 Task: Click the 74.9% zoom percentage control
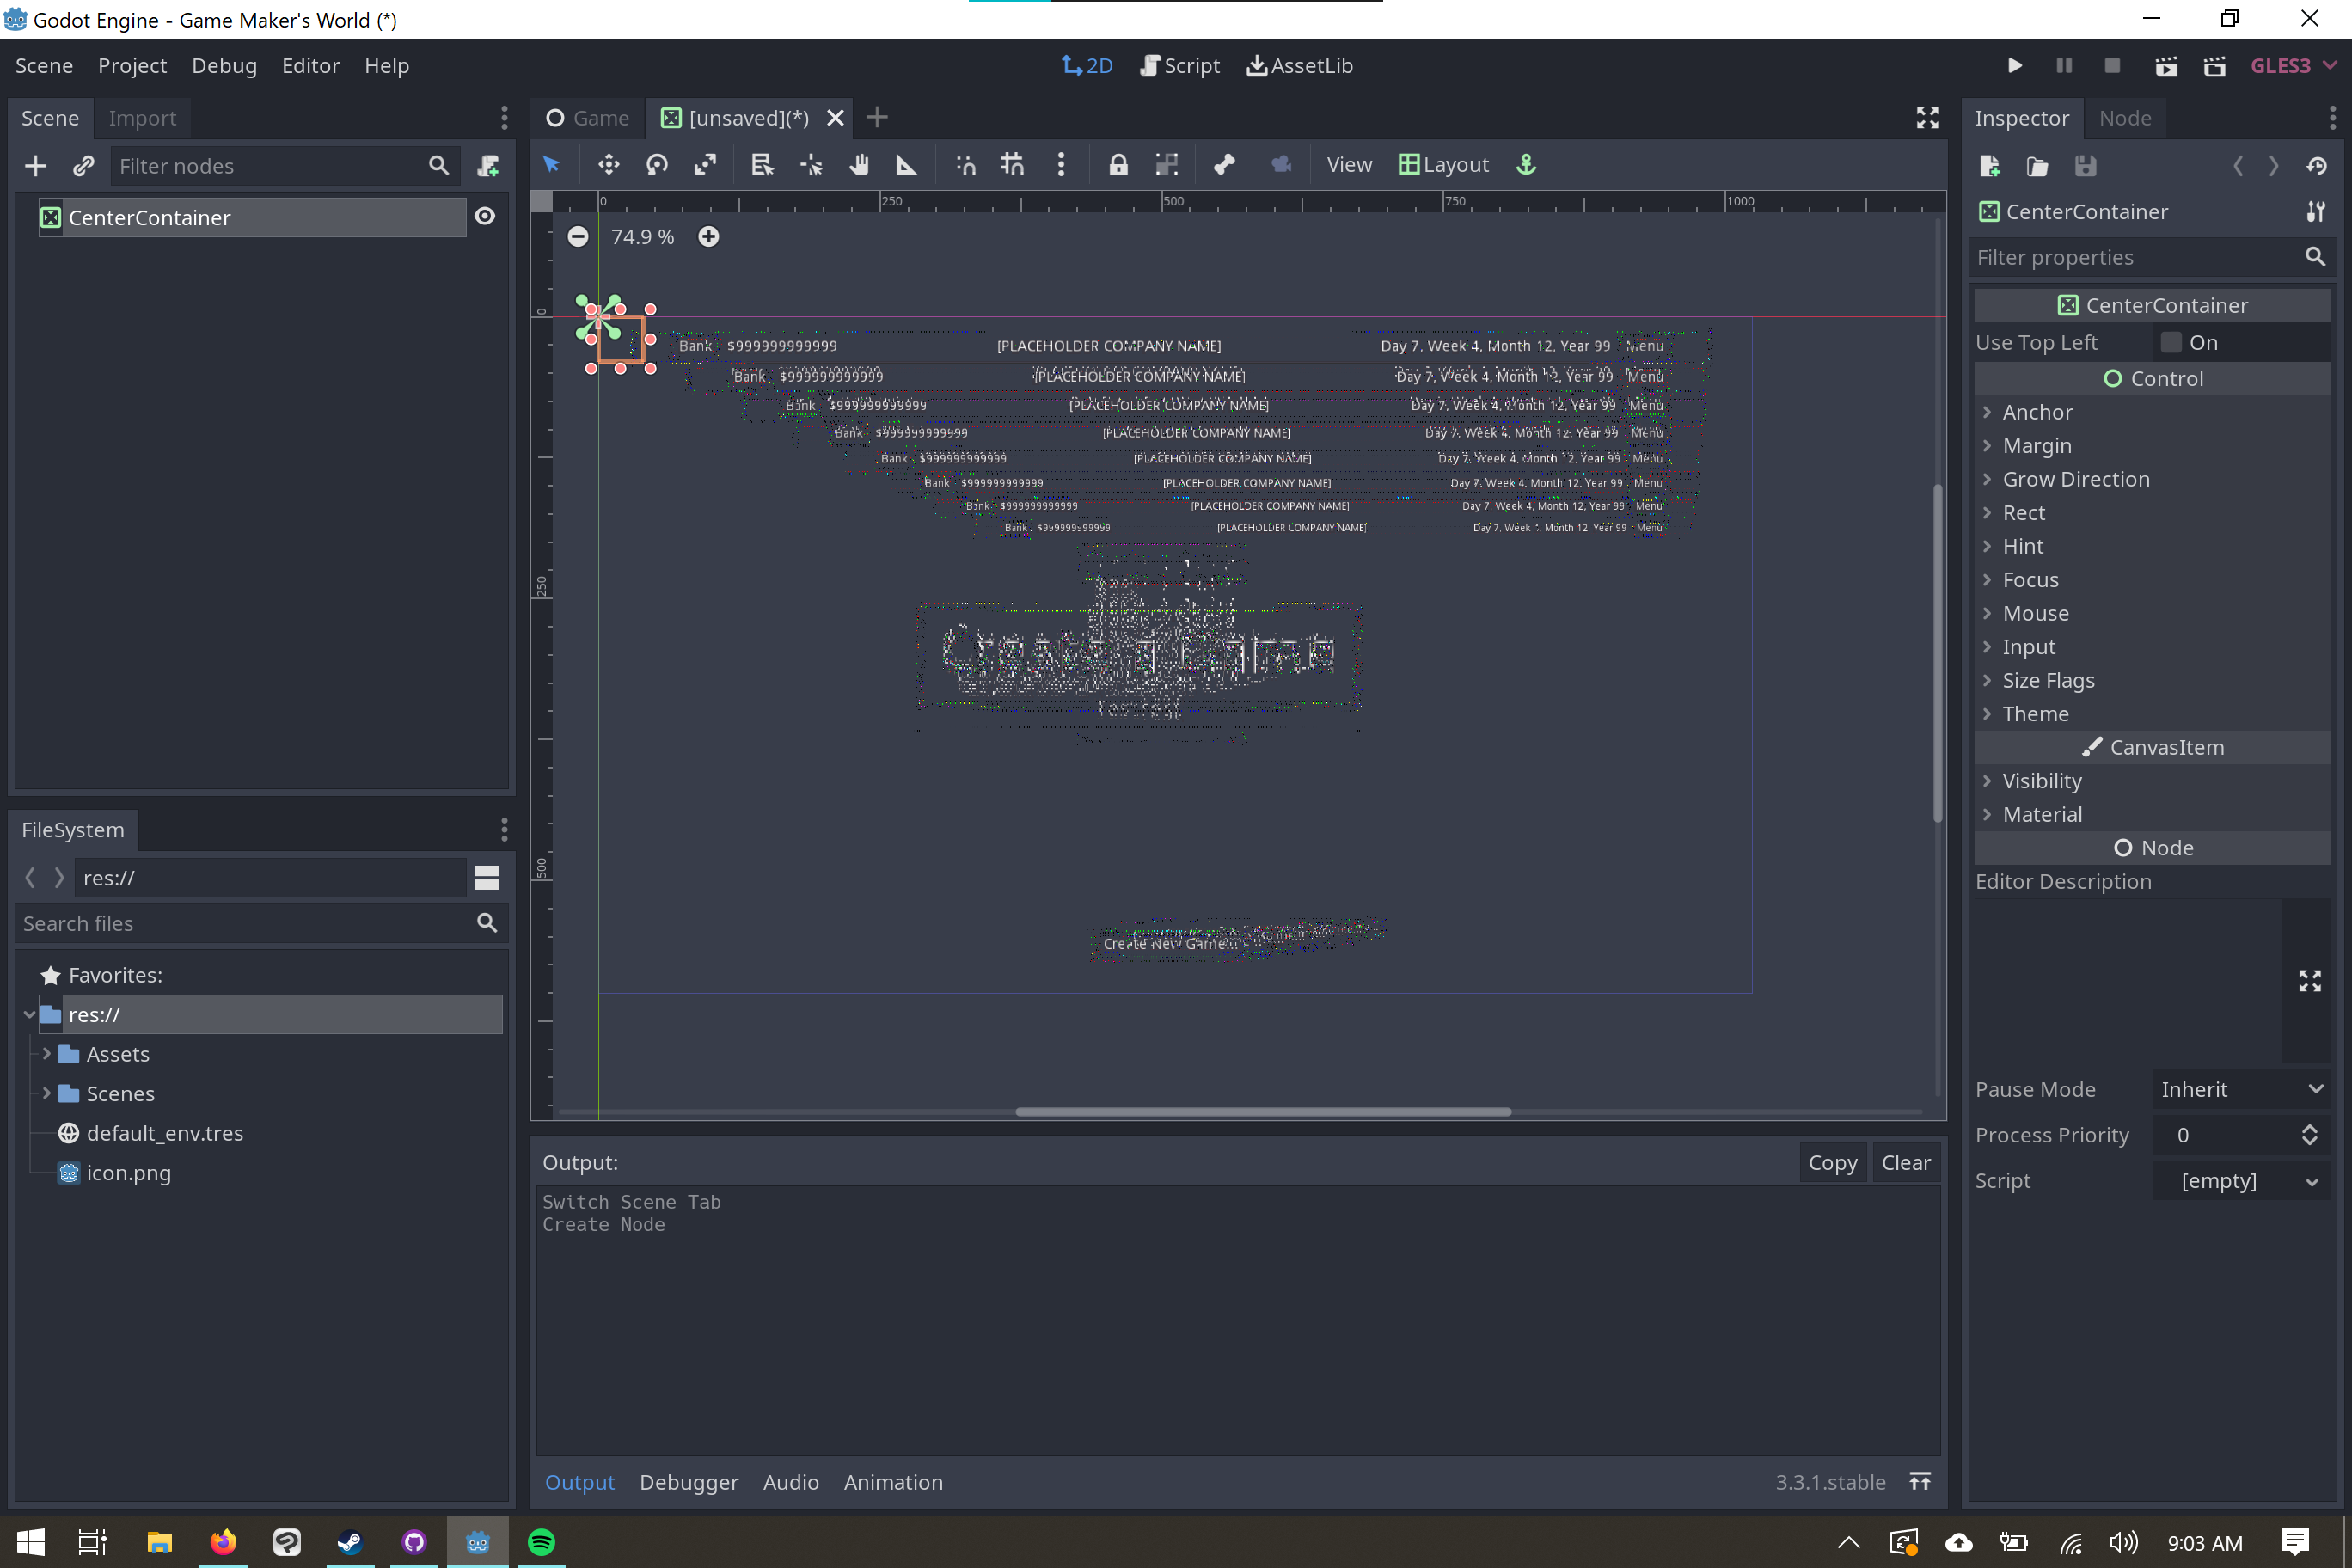[x=642, y=236]
